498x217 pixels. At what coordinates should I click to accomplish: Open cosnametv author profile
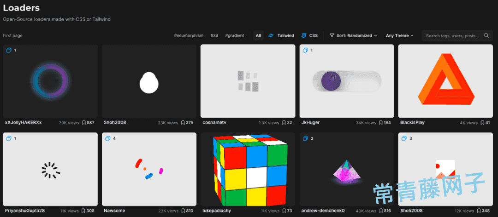click(x=214, y=122)
